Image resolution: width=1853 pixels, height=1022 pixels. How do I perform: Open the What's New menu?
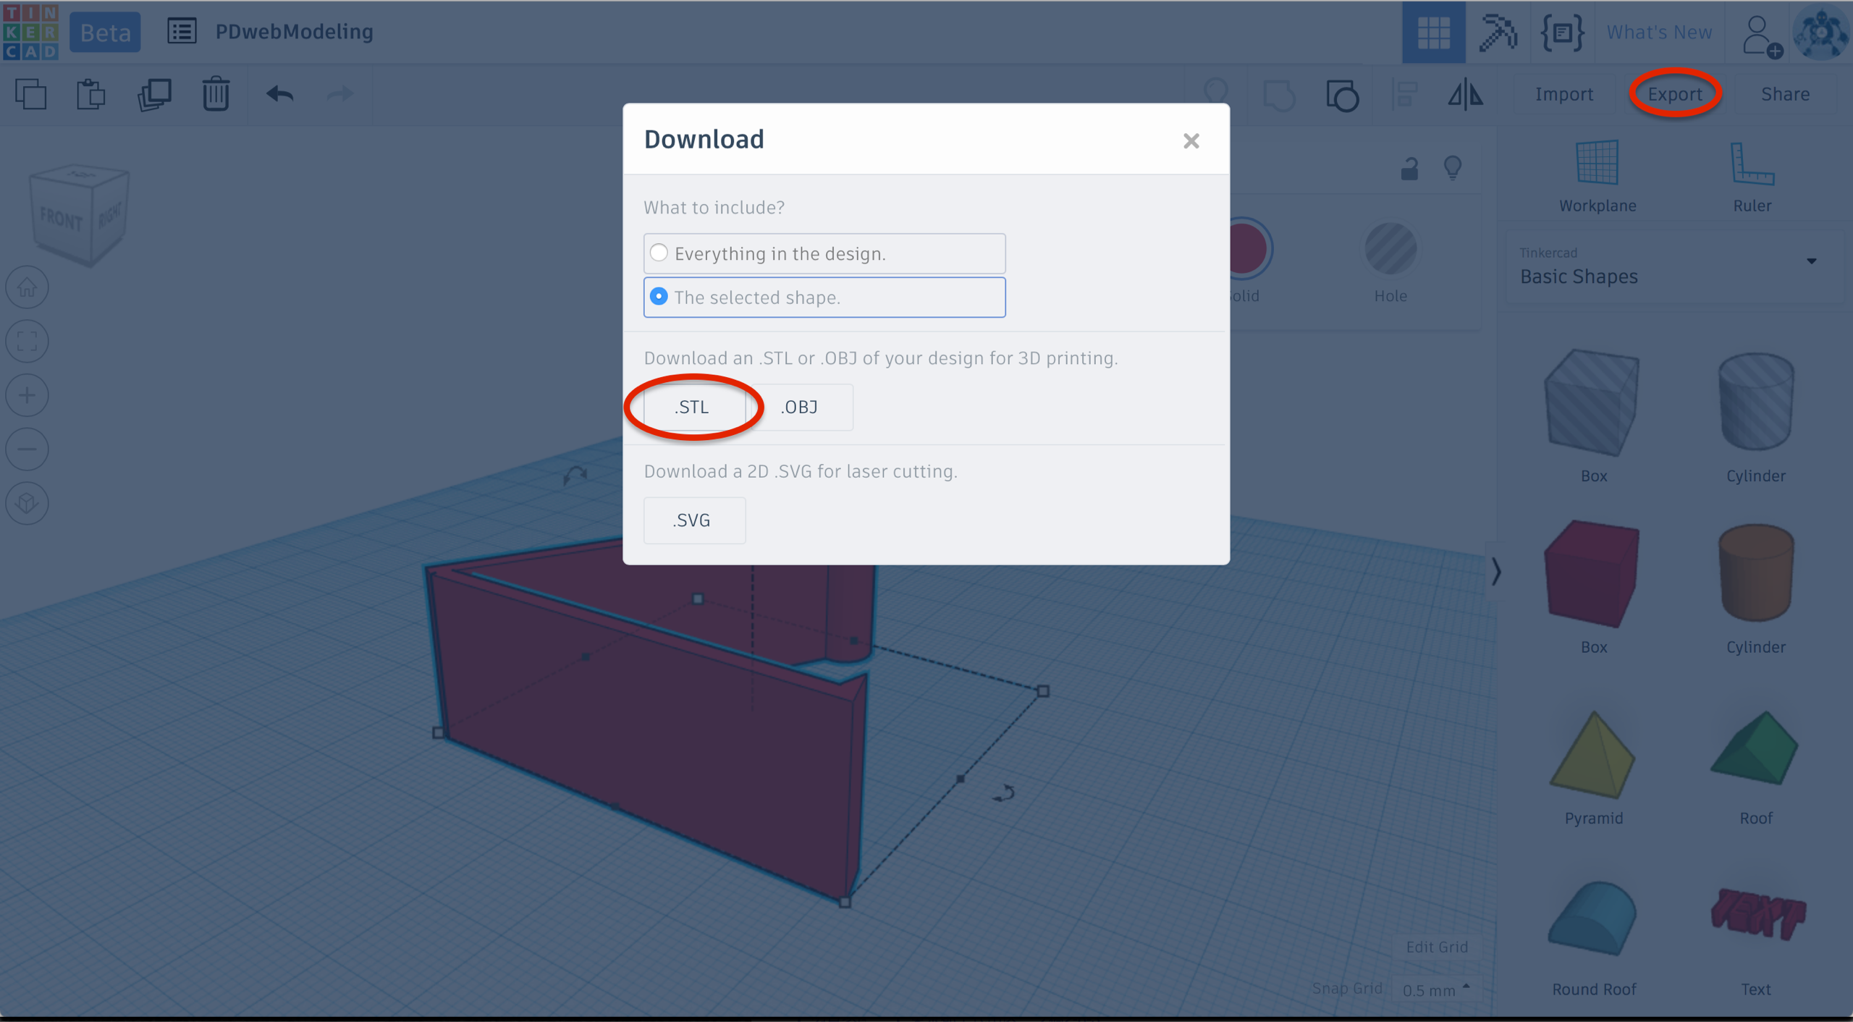(x=1659, y=32)
